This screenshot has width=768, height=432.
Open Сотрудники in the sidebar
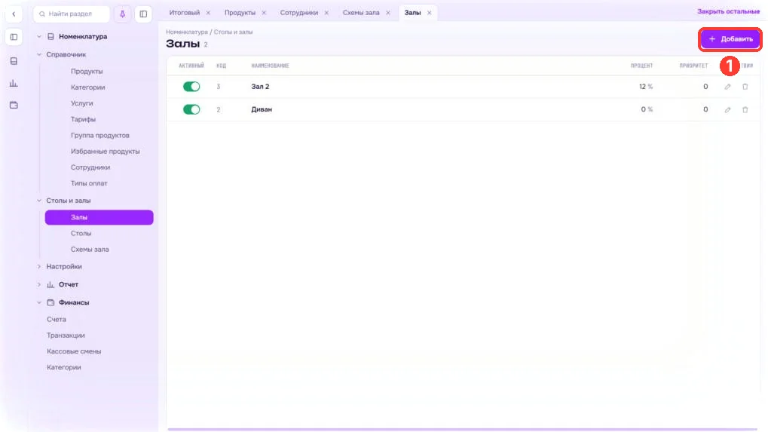pyautogui.click(x=90, y=167)
